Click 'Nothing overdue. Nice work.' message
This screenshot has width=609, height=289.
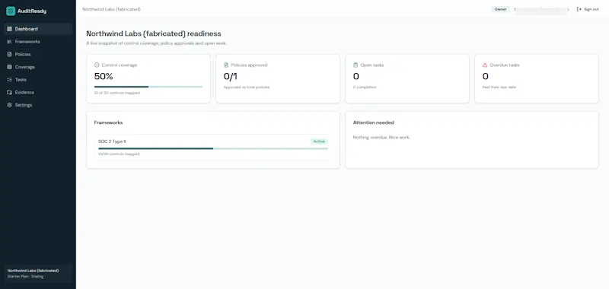381,138
